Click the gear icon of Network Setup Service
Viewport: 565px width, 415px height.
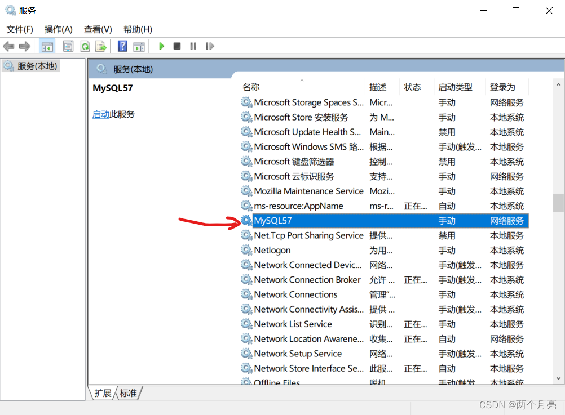click(246, 354)
